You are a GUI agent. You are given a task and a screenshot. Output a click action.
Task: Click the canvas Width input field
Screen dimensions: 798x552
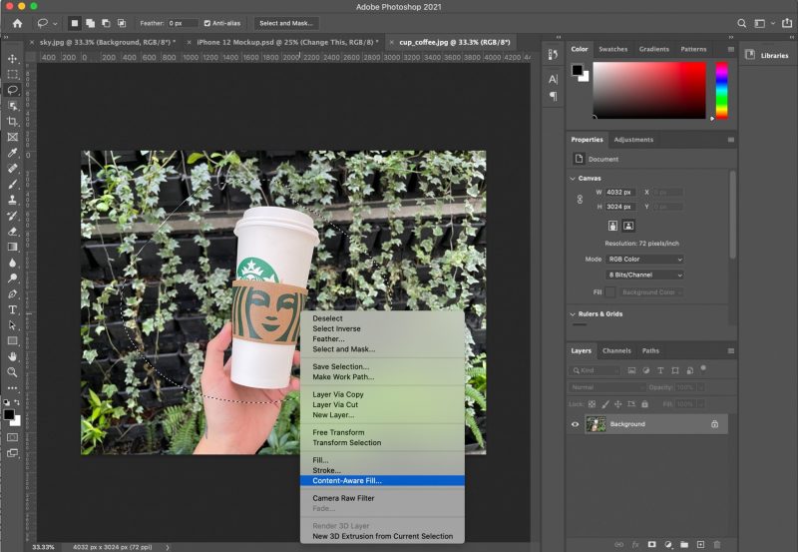pyautogui.click(x=620, y=193)
